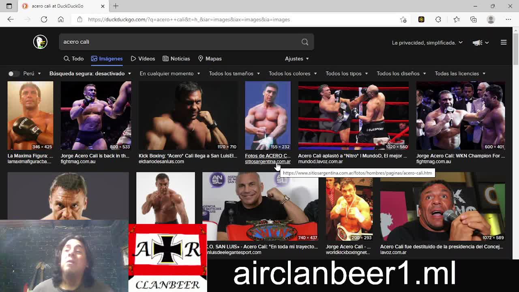This screenshot has height=292, width=519.
Task: Open 200 × 293 boxer image thumbnail
Action: tap(350, 206)
